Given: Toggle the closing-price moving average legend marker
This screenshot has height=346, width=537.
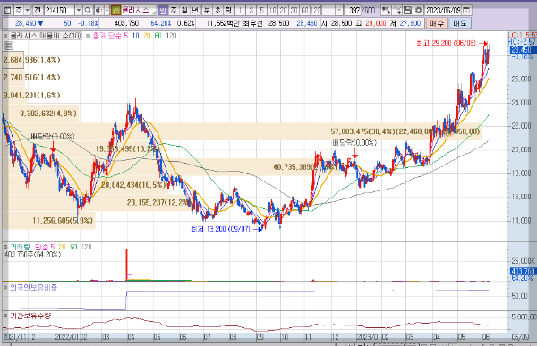Looking at the screenshot, I should click(x=88, y=36).
